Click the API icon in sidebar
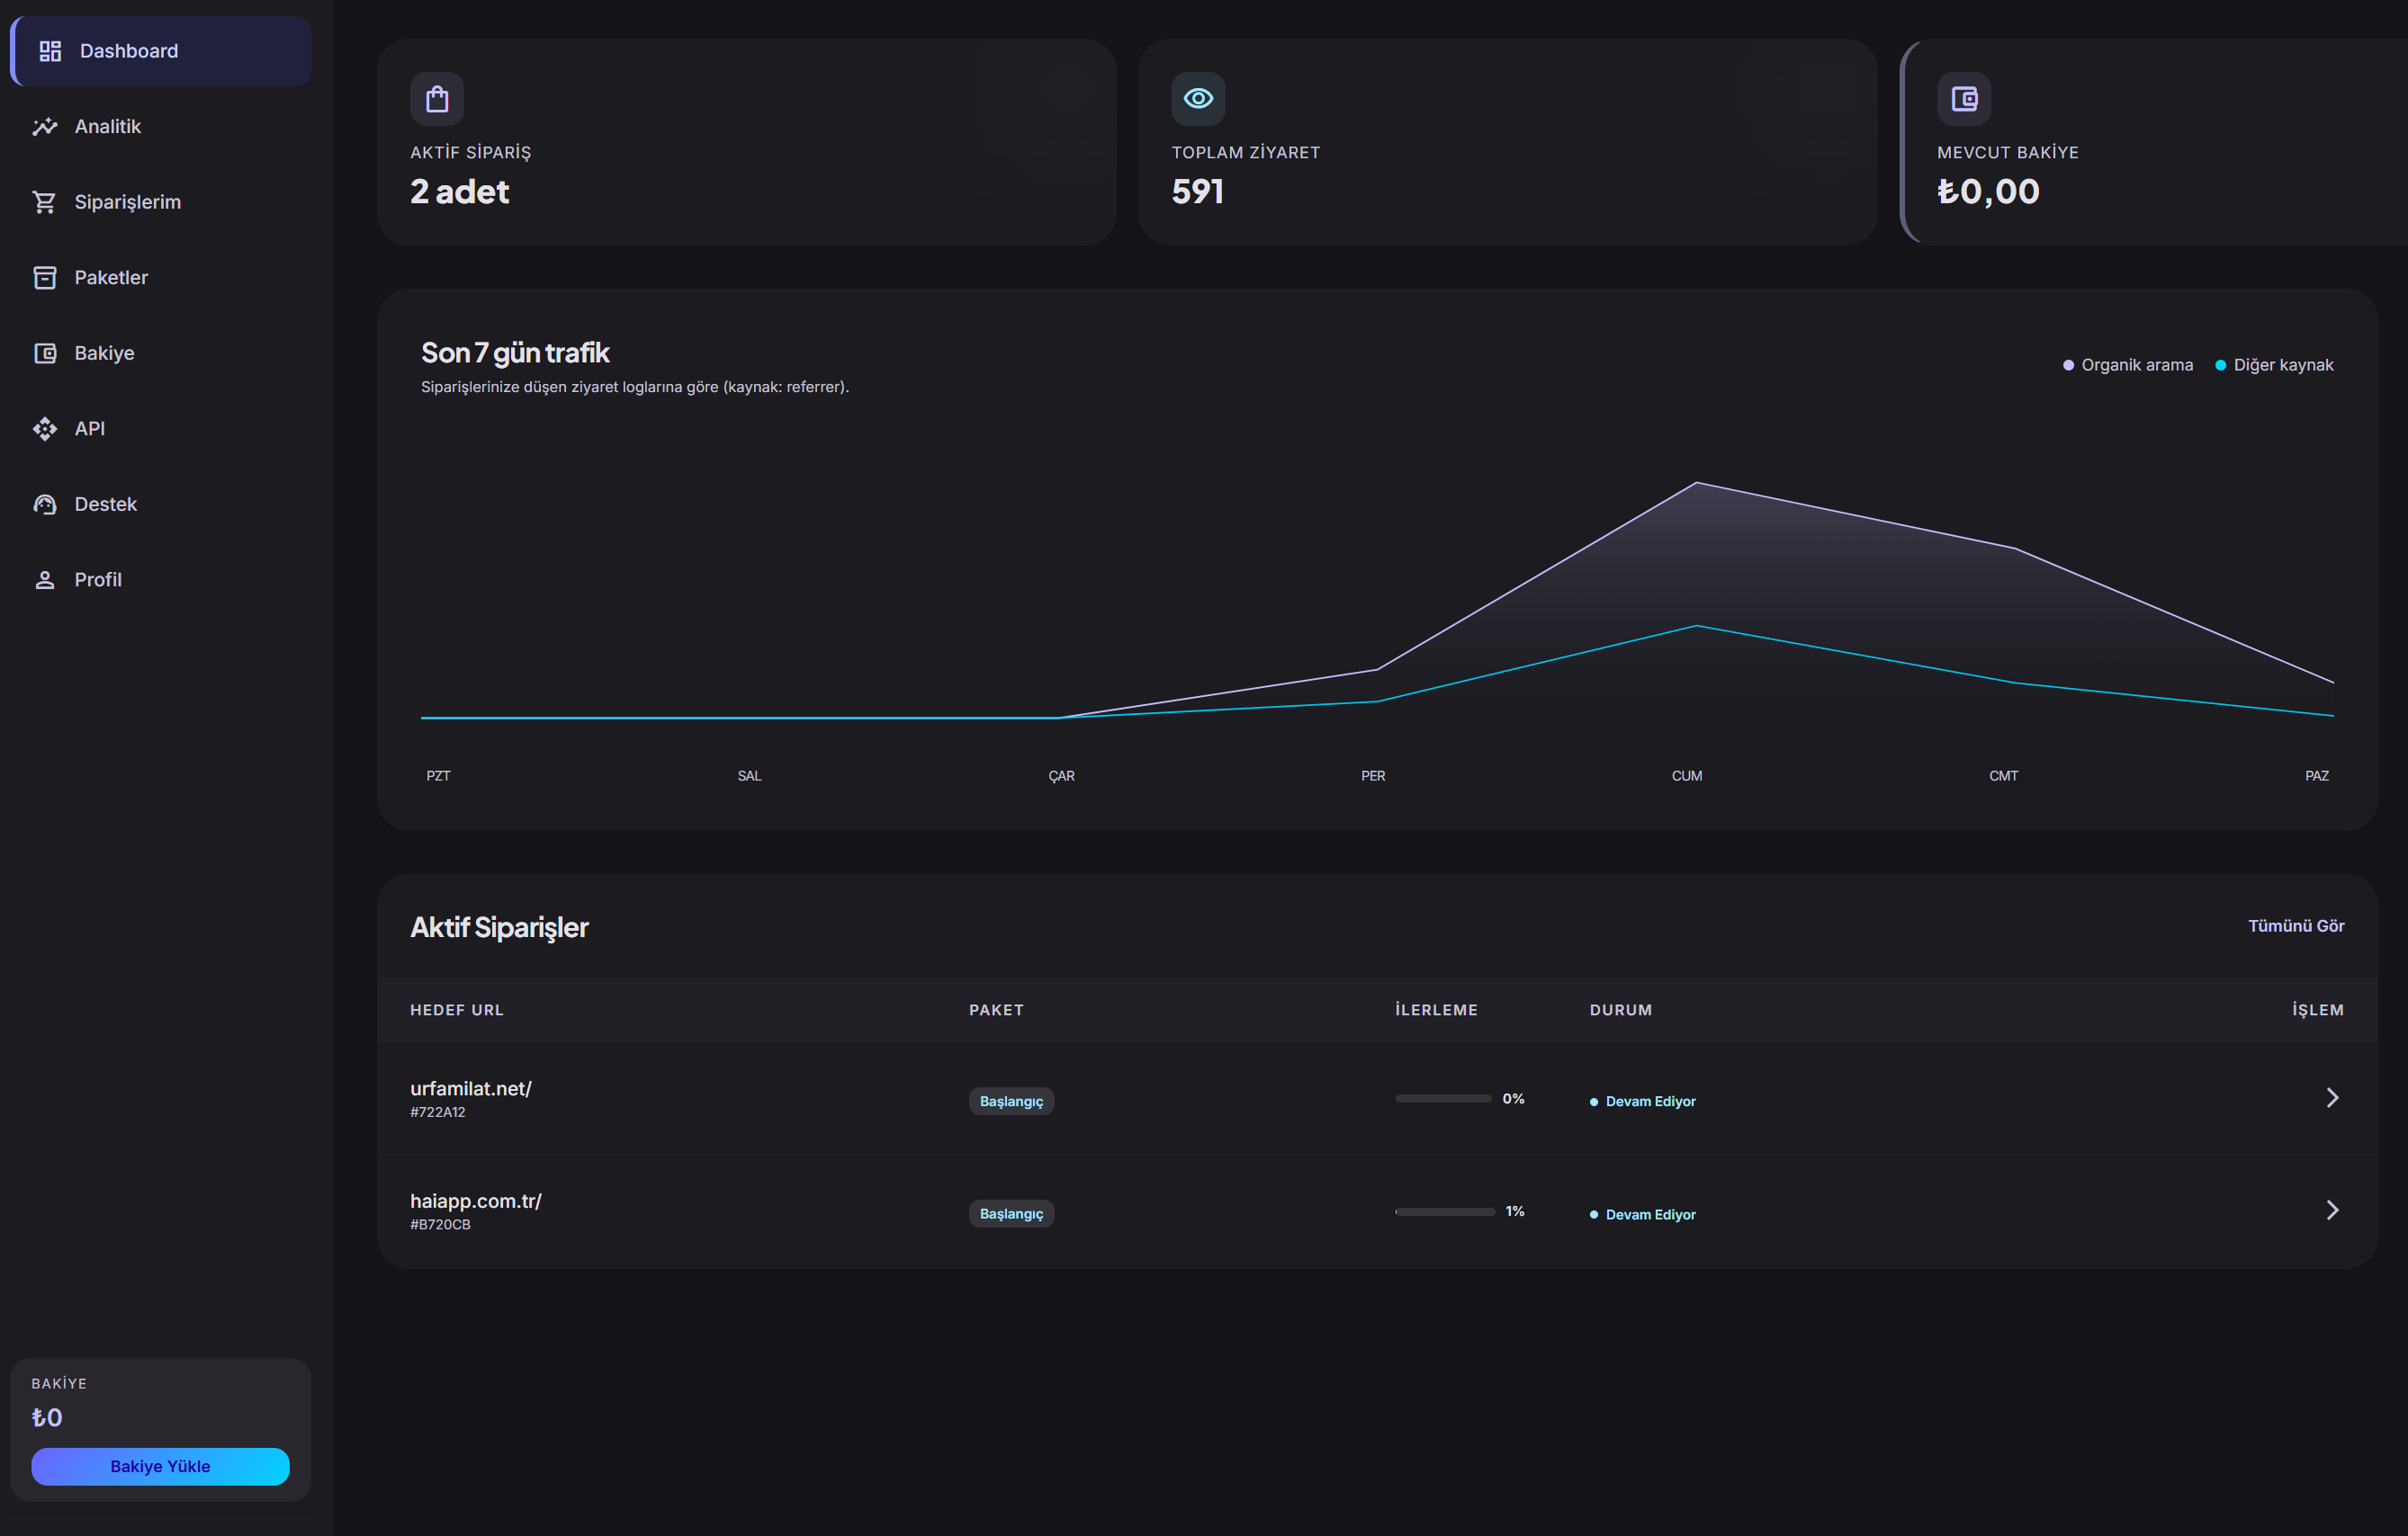Screen dimensions: 2408x1536 point(45,429)
